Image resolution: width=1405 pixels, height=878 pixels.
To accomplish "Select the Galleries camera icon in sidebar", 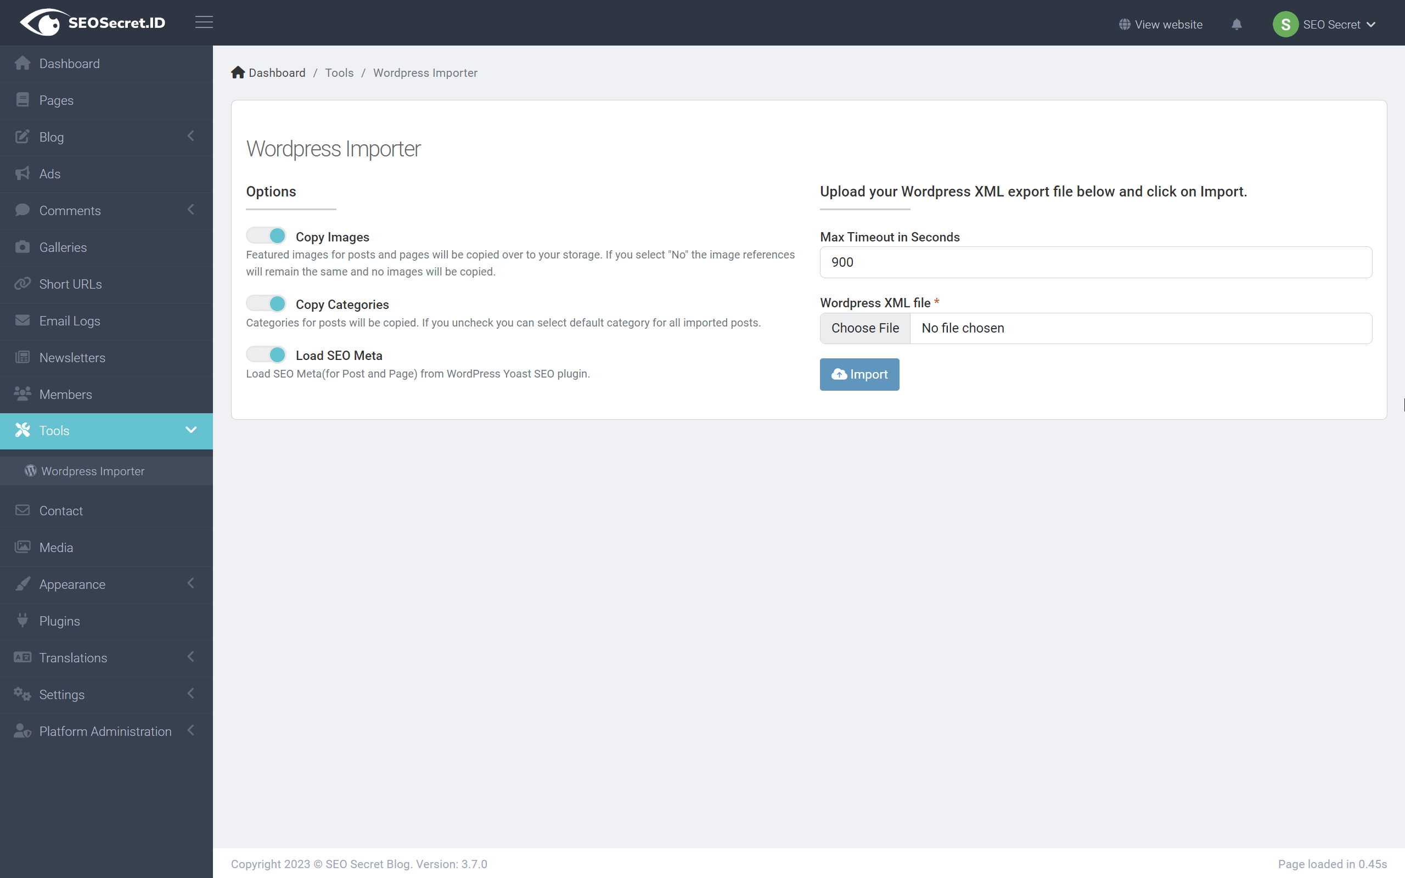I will pyautogui.click(x=23, y=247).
